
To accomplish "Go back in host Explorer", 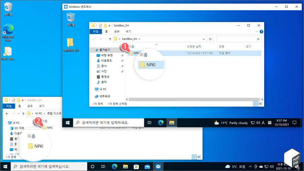I will [7, 114].
